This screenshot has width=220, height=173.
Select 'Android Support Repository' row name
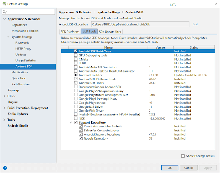point(102,134)
